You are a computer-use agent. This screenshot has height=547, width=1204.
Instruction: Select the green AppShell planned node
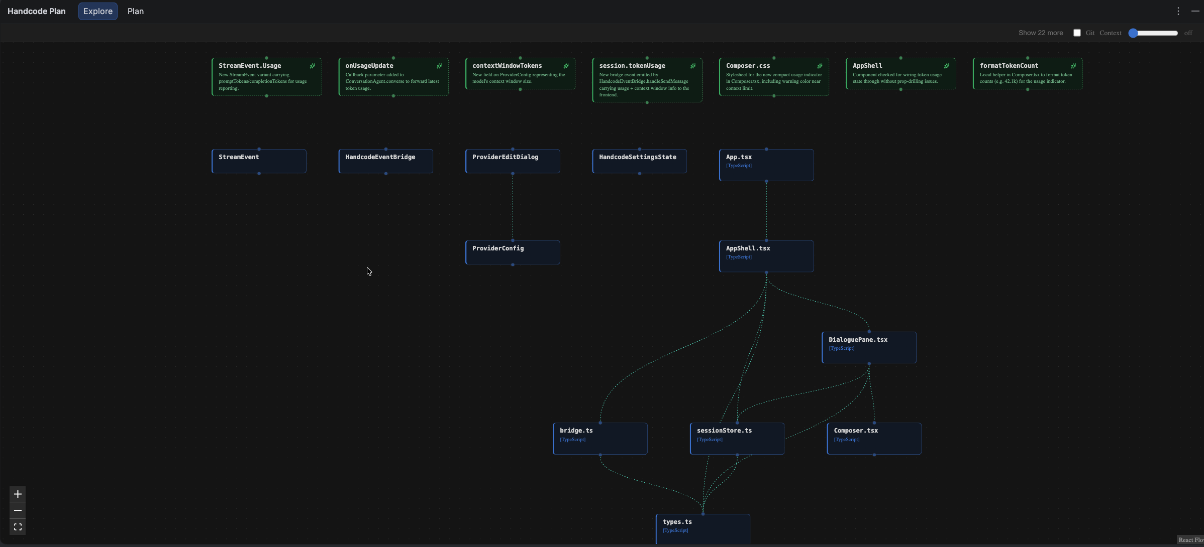900,74
